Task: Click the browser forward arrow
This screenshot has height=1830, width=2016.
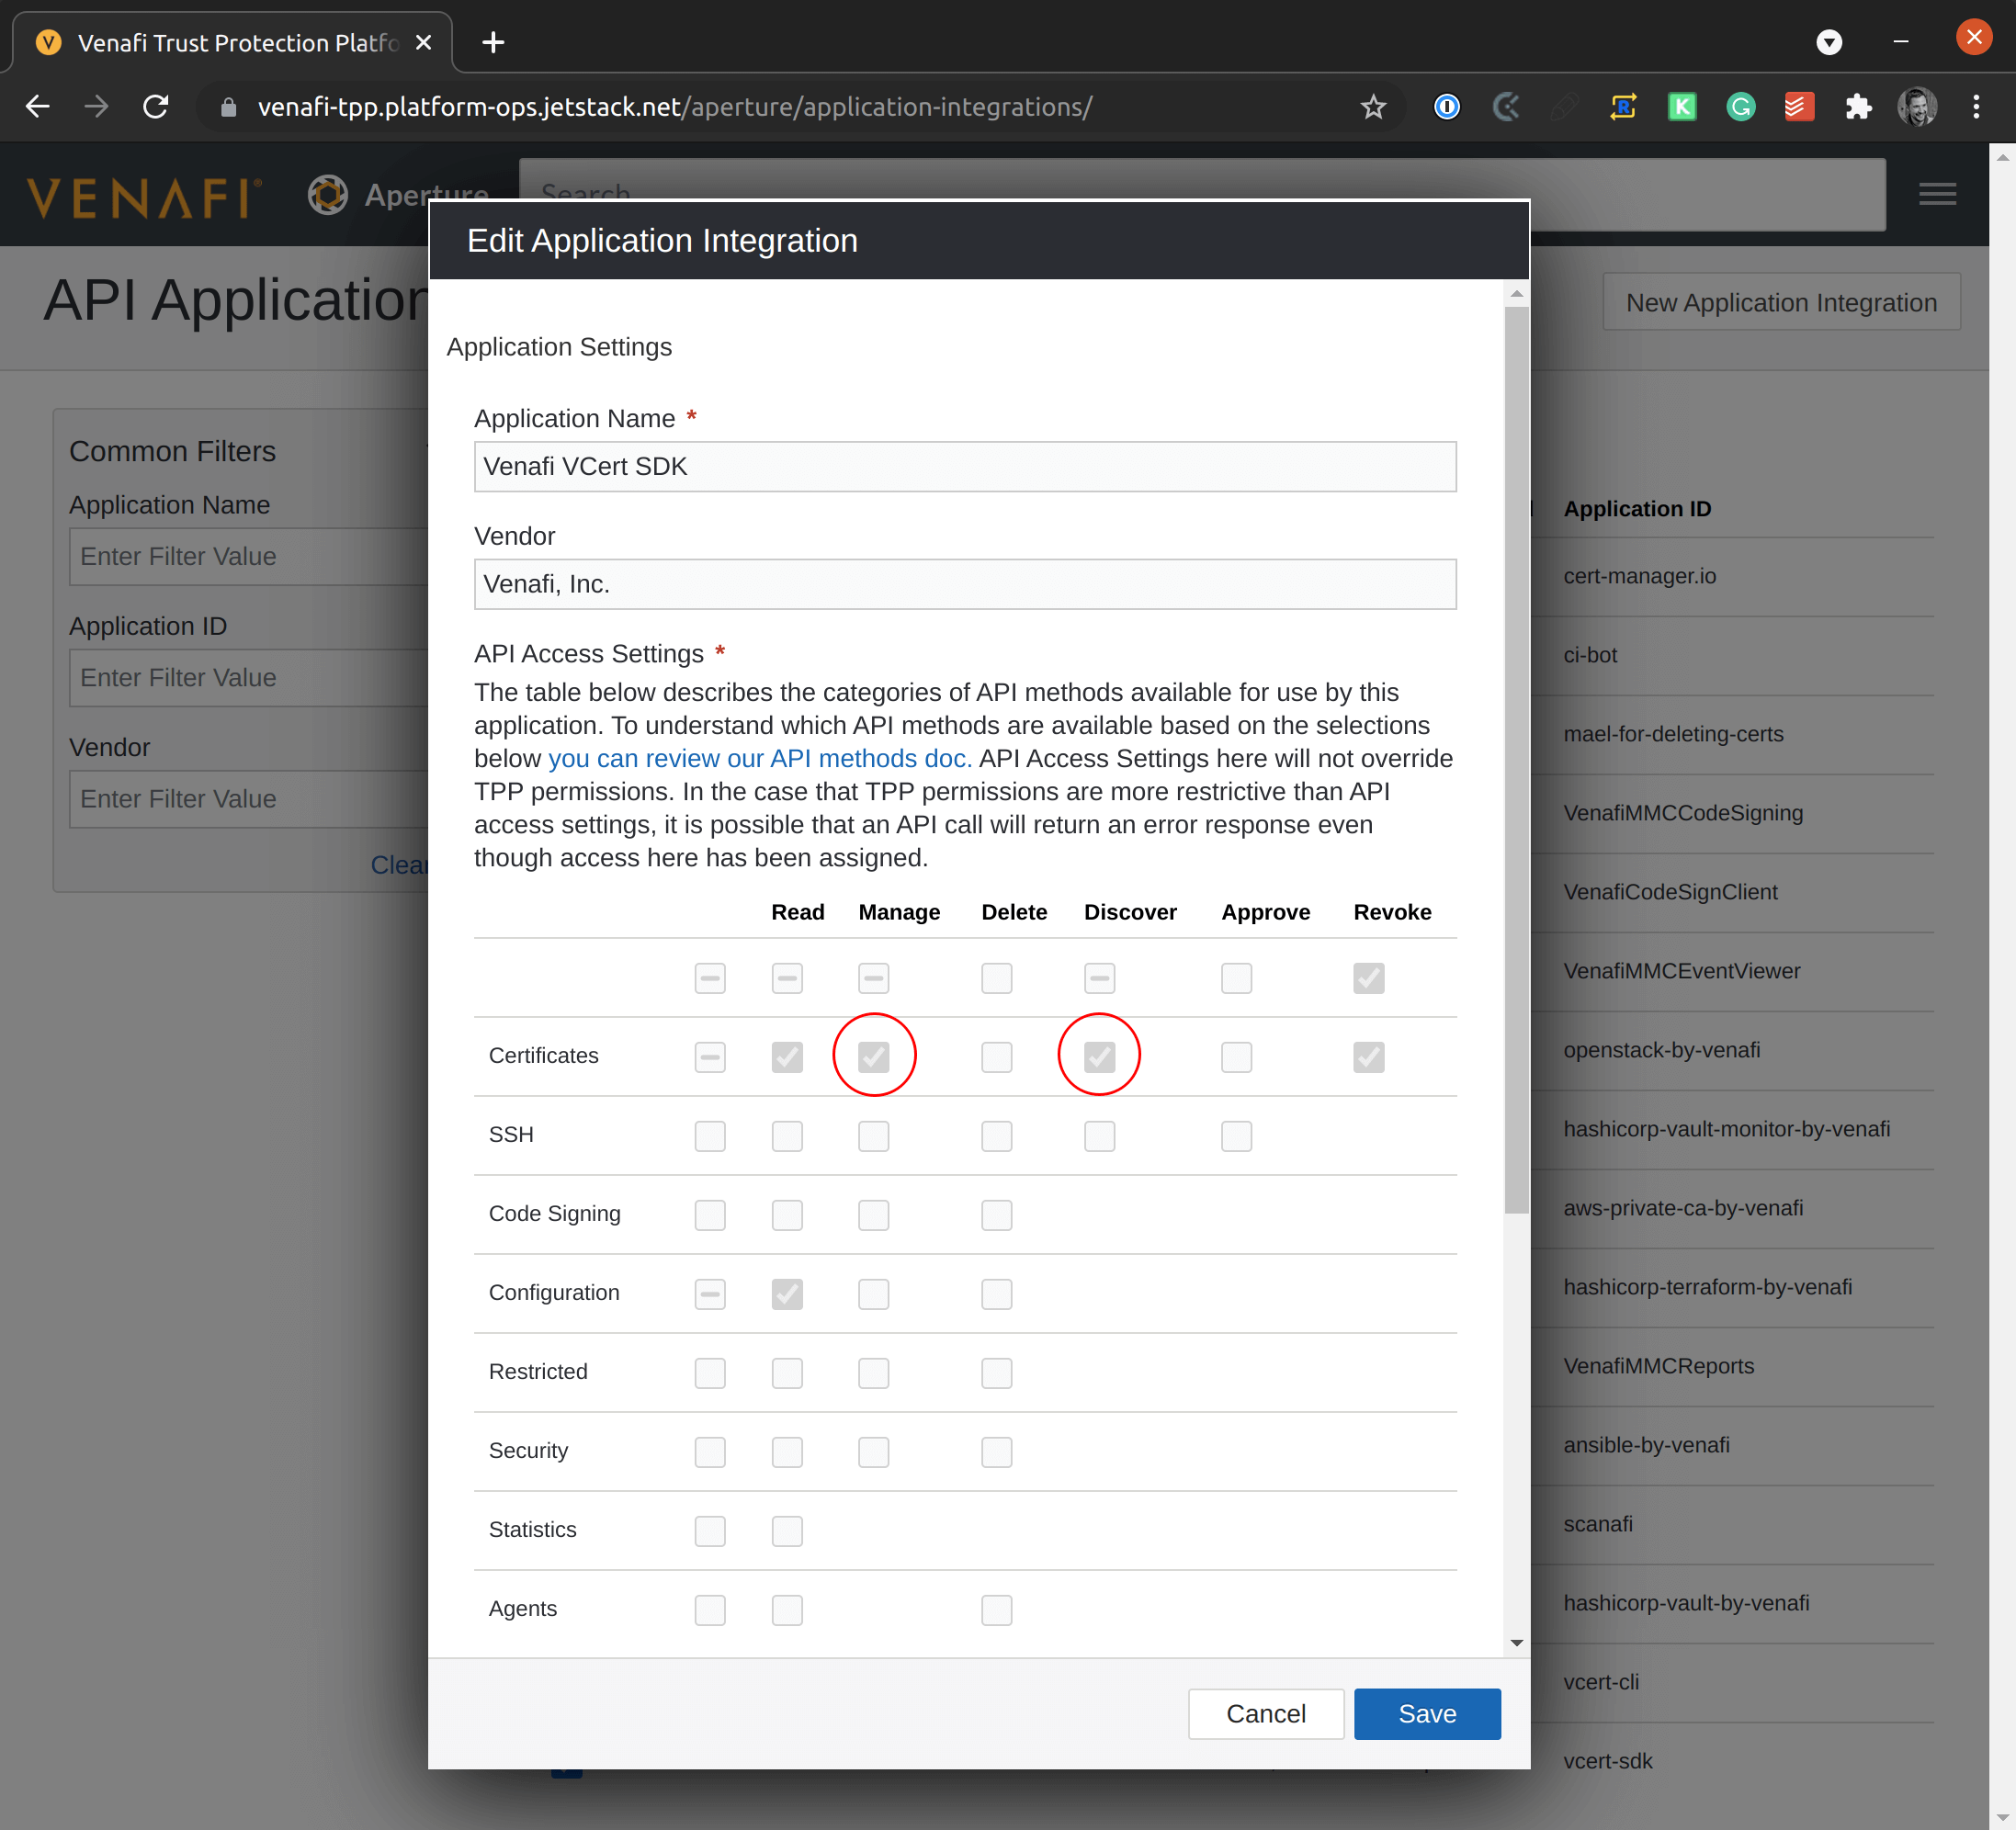Action: [x=96, y=106]
